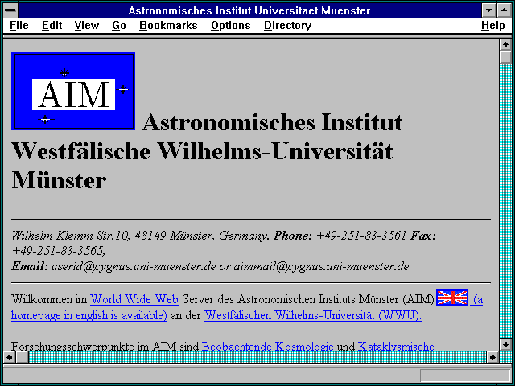Viewport: 515px width, 386px height.
Task: Click the window title bar text
Action: [249, 10]
